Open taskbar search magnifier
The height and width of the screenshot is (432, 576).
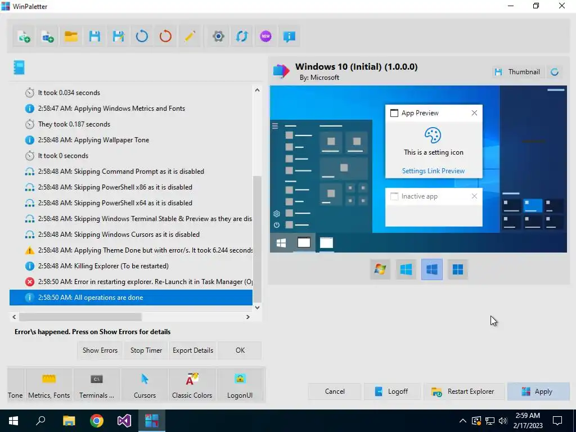[40, 421]
